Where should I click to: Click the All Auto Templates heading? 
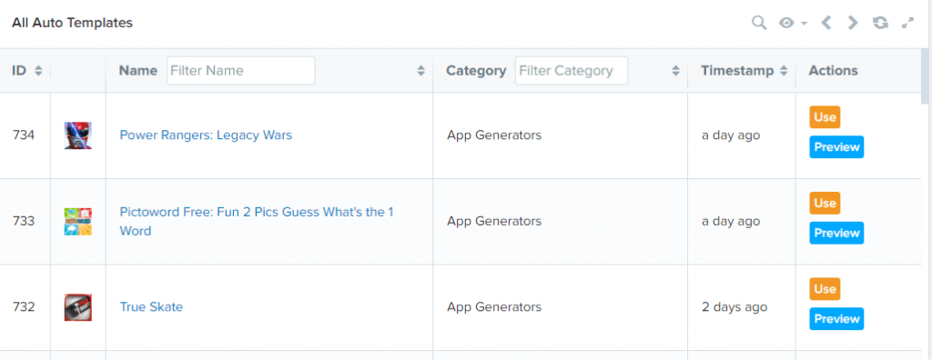pyautogui.click(x=72, y=23)
